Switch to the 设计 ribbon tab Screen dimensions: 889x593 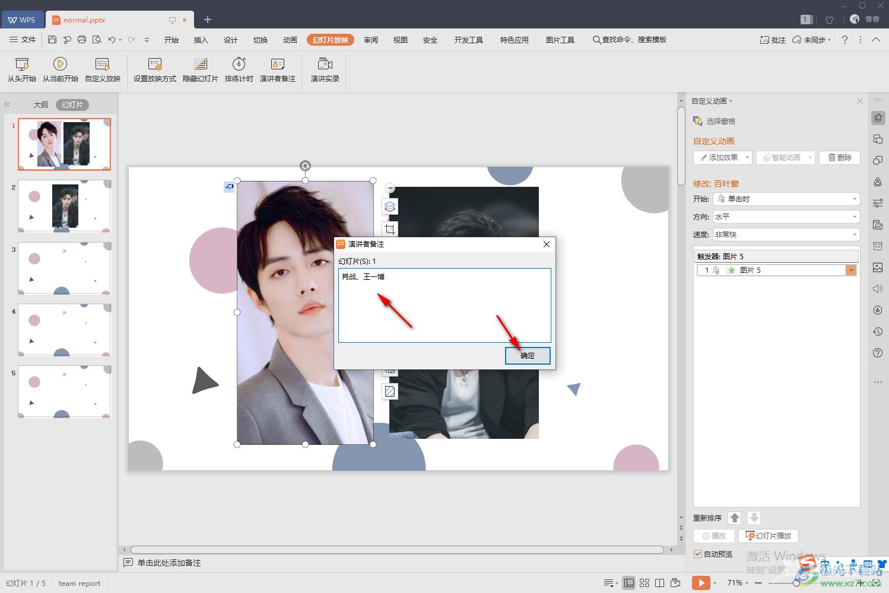231,40
